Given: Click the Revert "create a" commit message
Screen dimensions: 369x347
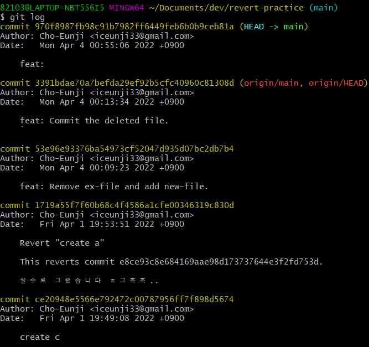Looking at the screenshot, I should click(x=62, y=243).
